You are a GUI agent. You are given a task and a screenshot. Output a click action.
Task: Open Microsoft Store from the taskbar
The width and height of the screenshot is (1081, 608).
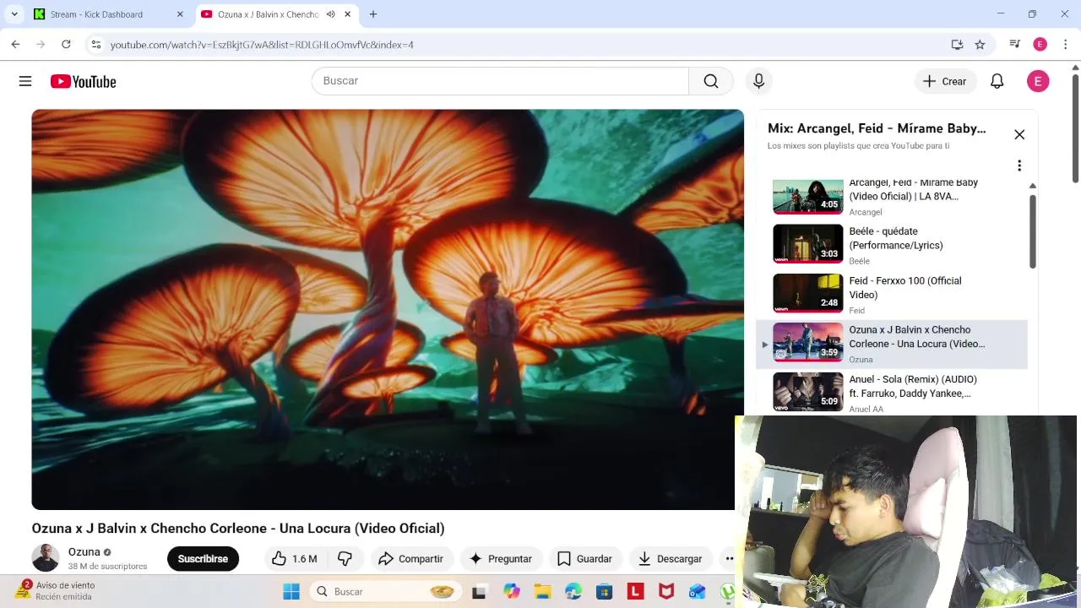[604, 592]
